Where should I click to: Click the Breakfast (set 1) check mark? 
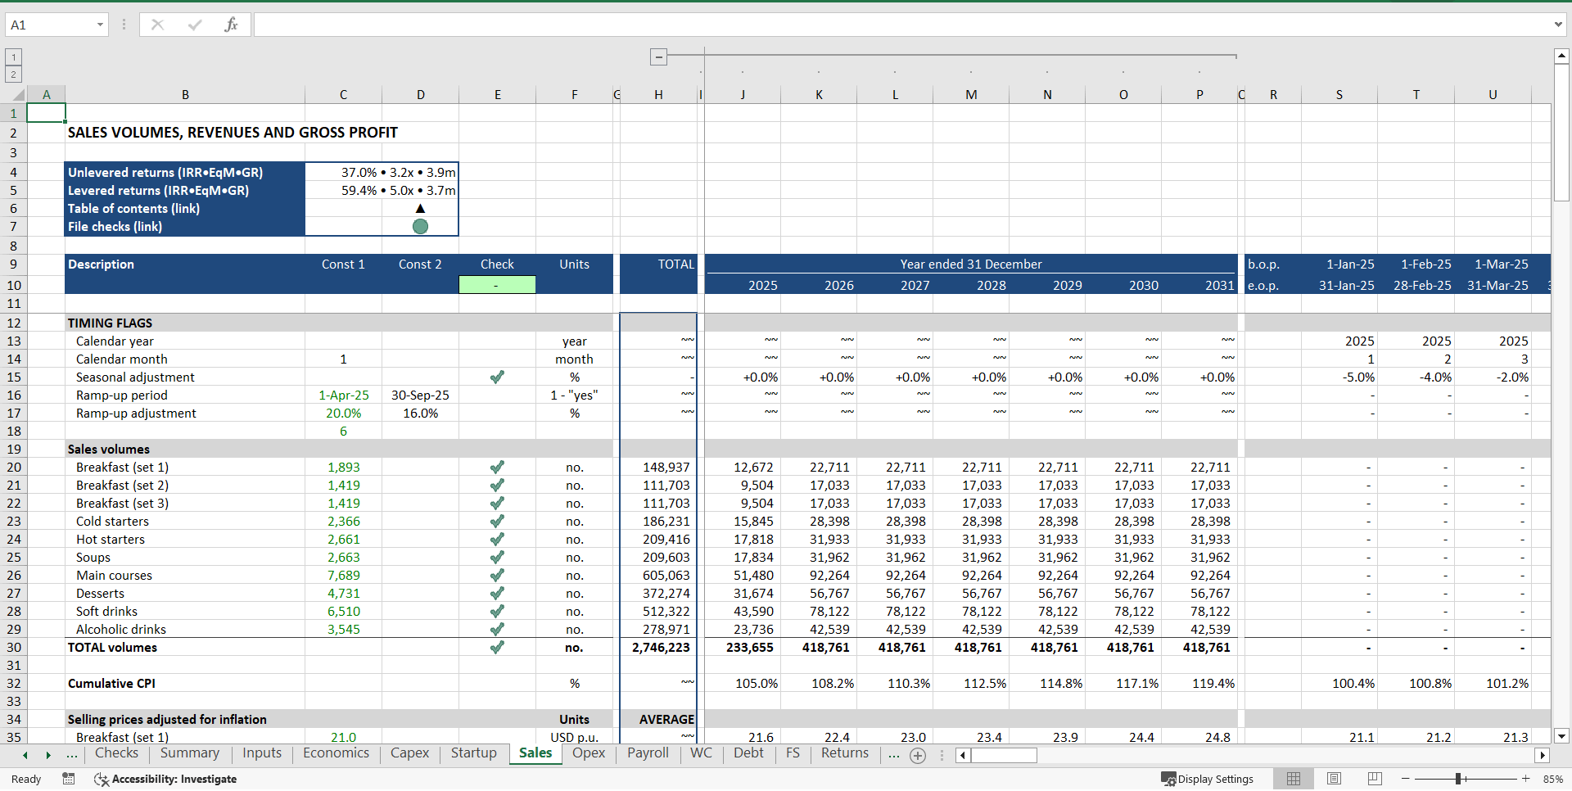click(497, 468)
